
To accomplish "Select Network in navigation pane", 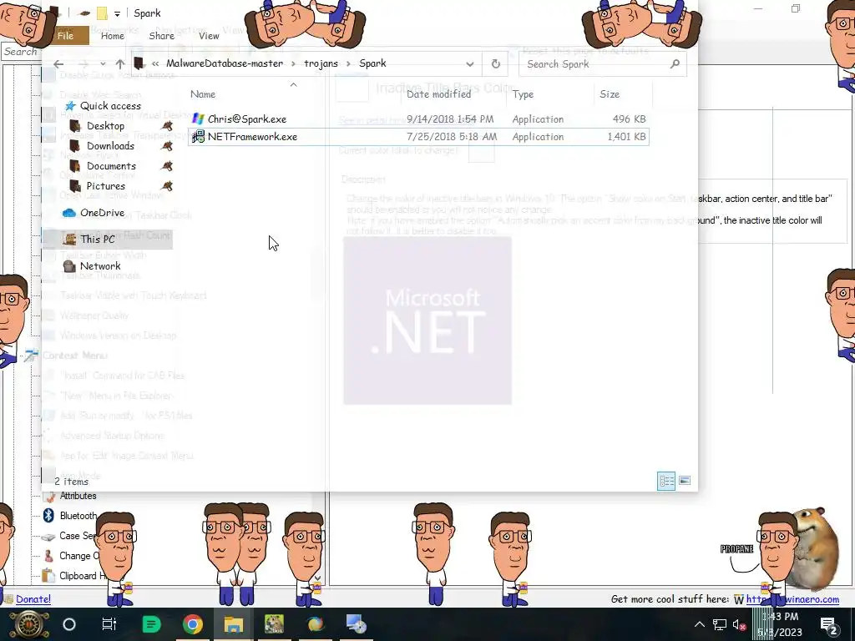I will (x=100, y=266).
